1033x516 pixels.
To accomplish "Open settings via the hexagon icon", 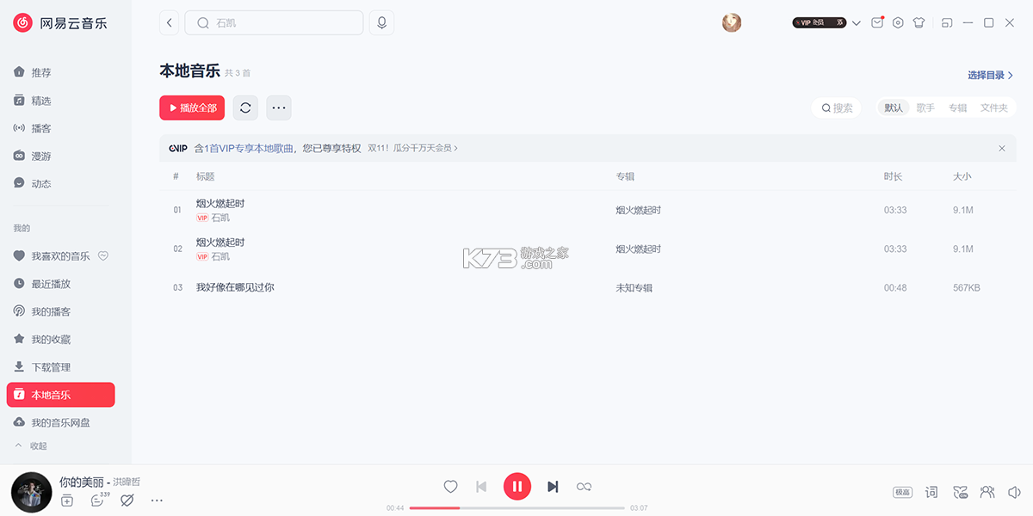I will pos(898,23).
